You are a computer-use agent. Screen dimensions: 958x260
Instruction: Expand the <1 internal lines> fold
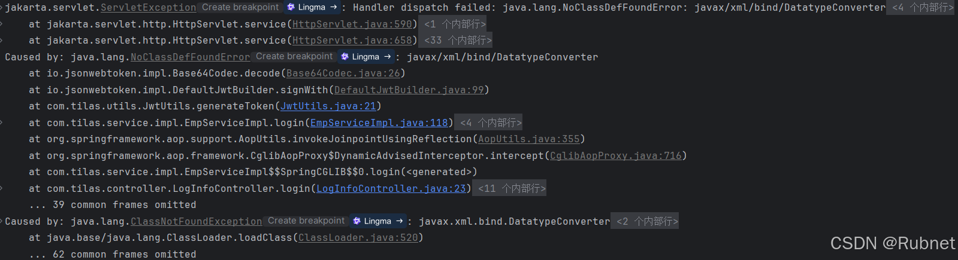point(452,25)
